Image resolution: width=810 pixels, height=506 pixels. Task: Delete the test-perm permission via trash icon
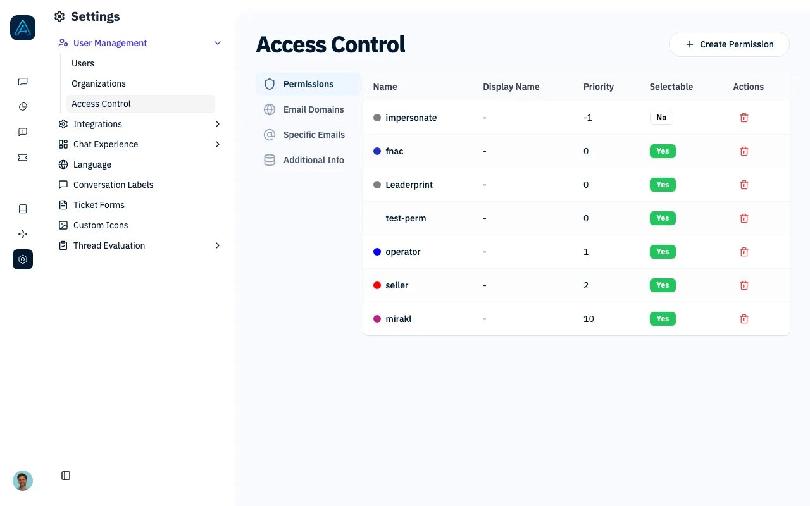(744, 218)
